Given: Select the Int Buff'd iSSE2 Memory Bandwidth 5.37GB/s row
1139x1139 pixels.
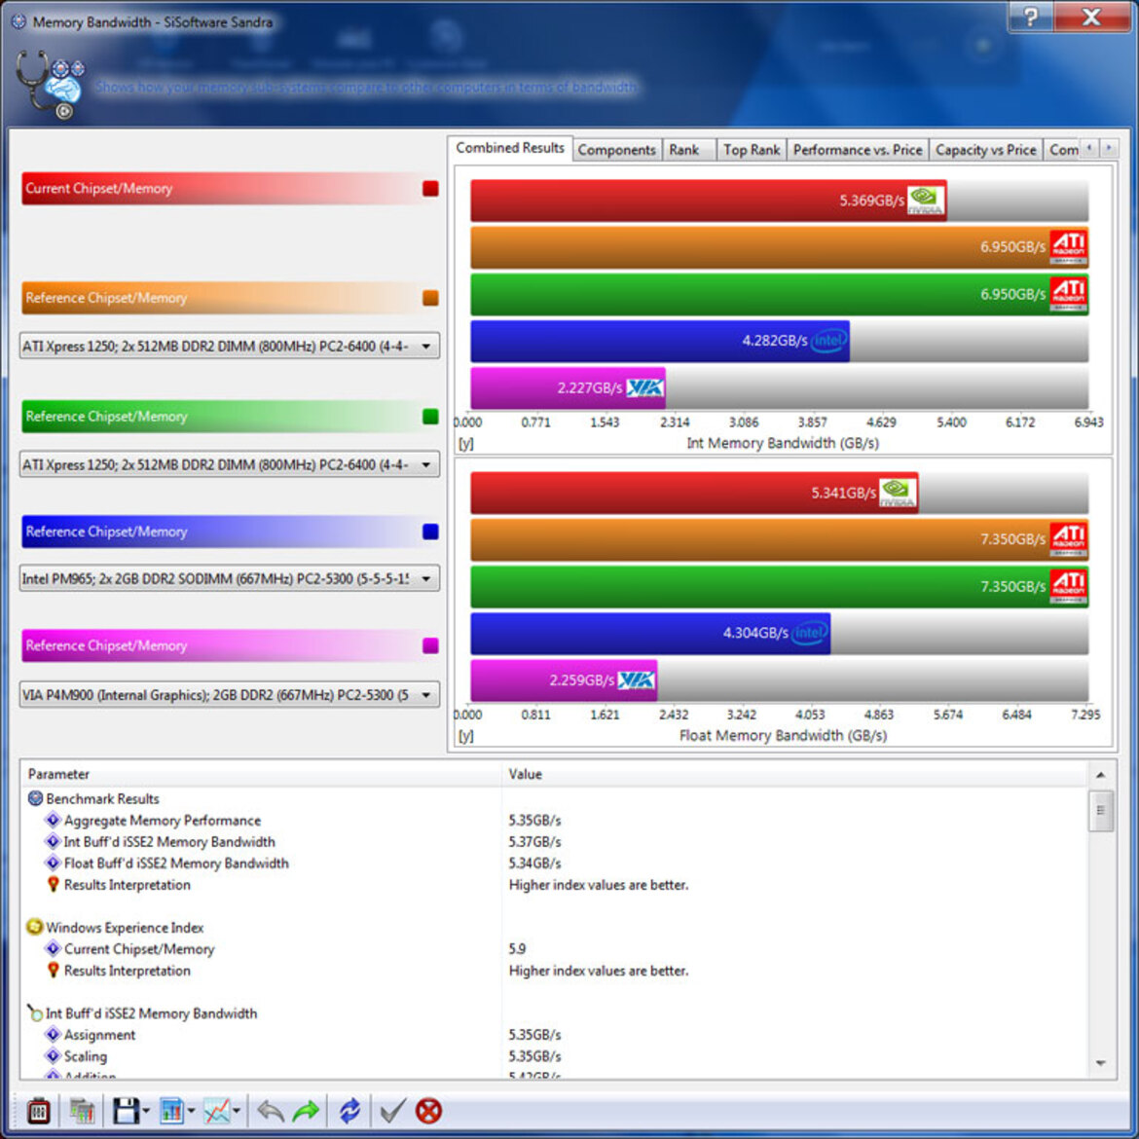Looking at the screenshot, I should [x=555, y=842].
